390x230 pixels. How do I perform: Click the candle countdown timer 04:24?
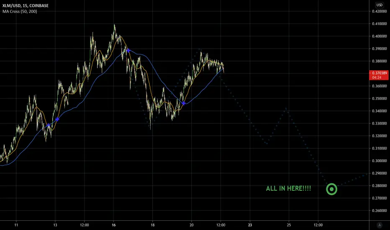[x=377, y=78]
